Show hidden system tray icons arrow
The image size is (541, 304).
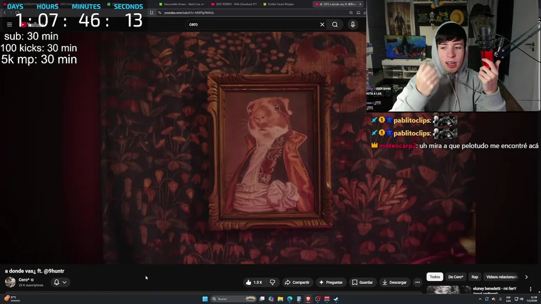(x=480, y=299)
